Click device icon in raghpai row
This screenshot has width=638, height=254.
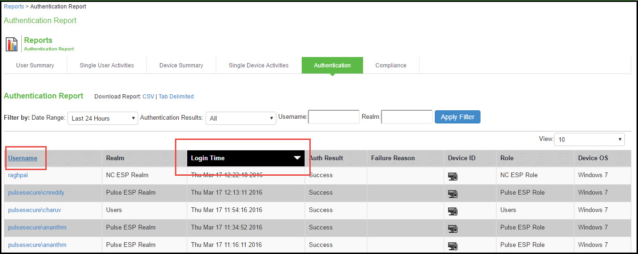coord(453,176)
